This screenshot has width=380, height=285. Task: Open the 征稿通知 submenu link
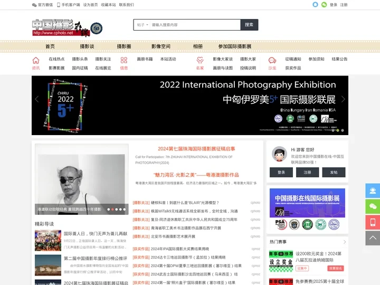293,59
